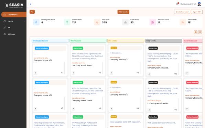
Task: Click Status Warm badge on first card
Action: tap(78, 48)
